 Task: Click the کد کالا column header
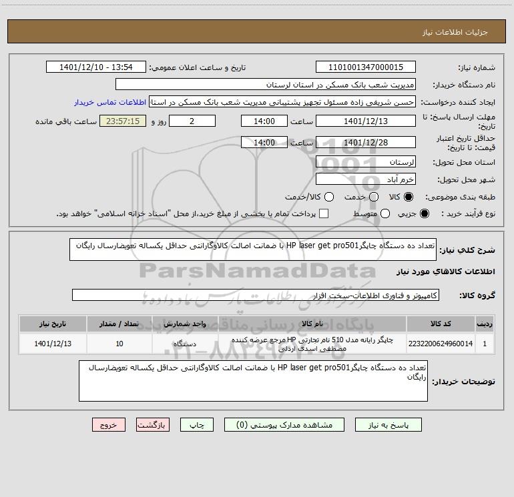[x=441, y=324]
